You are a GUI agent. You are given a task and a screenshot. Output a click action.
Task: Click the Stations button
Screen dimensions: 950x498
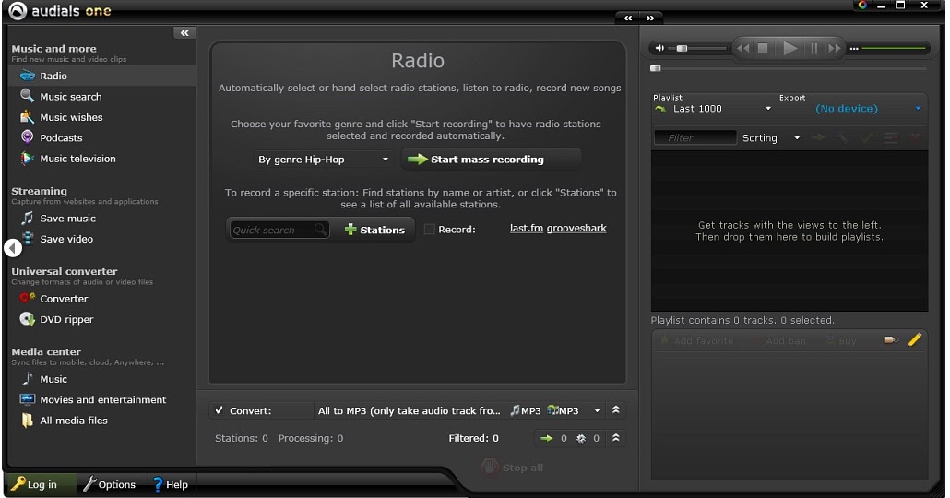point(374,230)
